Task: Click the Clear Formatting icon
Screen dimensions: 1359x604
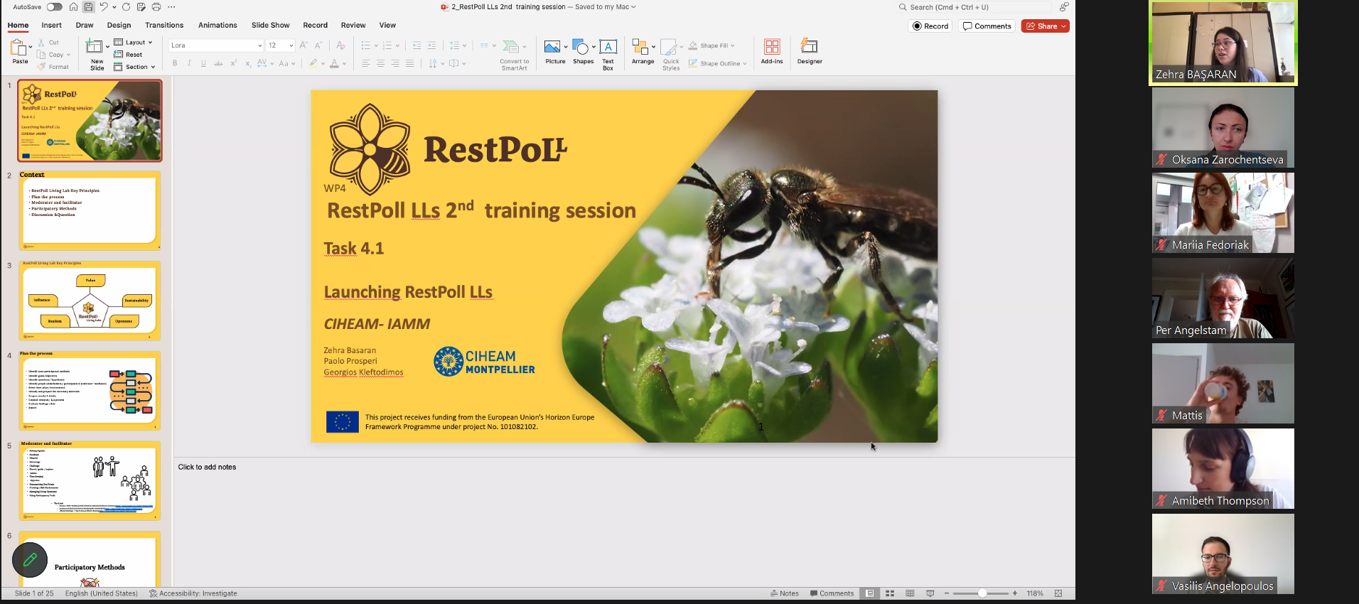Action: coord(340,45)
